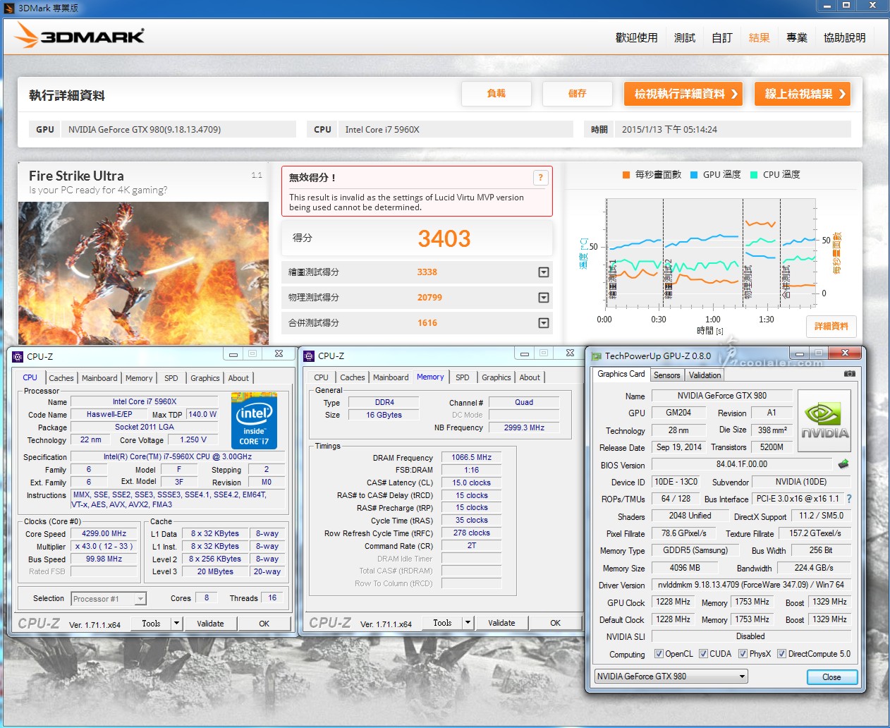Open the SPD tab in right CPU-Z
890x728 pixels.
pos(463,377)
